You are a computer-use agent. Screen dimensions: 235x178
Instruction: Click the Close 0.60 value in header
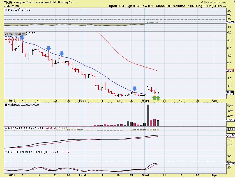coord(163,6)
